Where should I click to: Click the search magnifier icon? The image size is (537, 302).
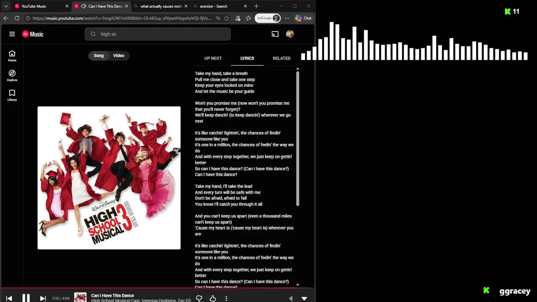pos(93,34)
